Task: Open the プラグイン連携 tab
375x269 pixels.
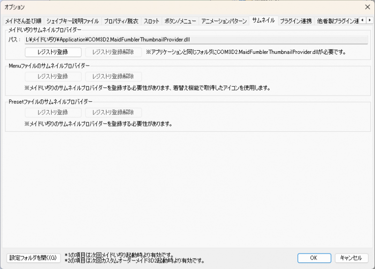Action: 296,21
